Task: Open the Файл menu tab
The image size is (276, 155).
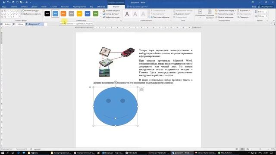Action: (x=4, y=7)
